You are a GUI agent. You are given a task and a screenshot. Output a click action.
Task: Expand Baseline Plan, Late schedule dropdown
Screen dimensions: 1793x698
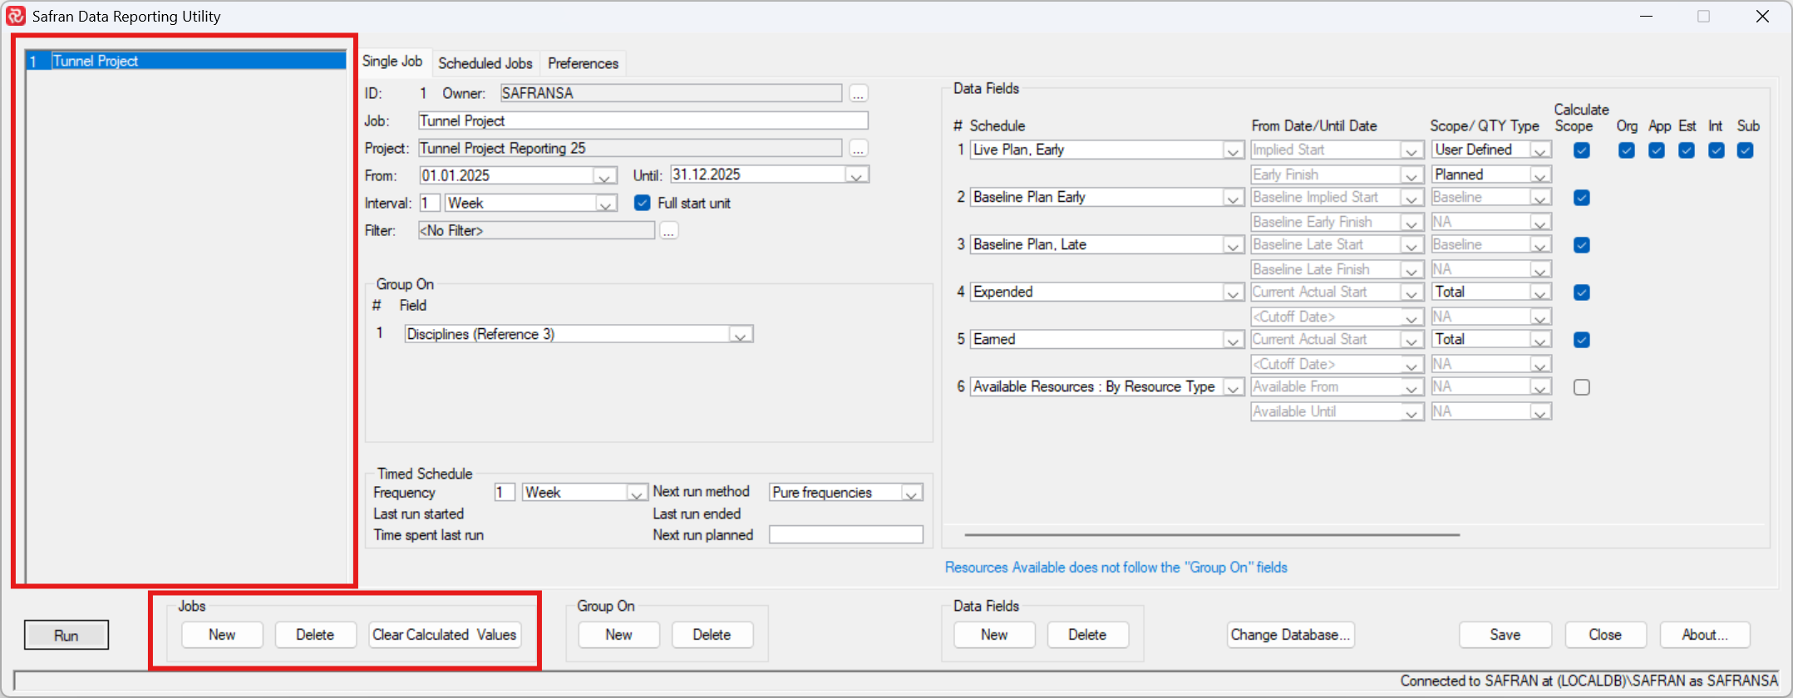tap(1234, 245)
